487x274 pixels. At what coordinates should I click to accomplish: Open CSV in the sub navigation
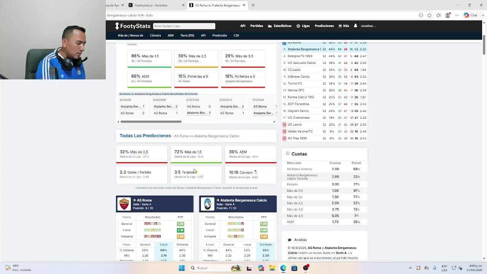pyautogui.click(x=236, y=35)
